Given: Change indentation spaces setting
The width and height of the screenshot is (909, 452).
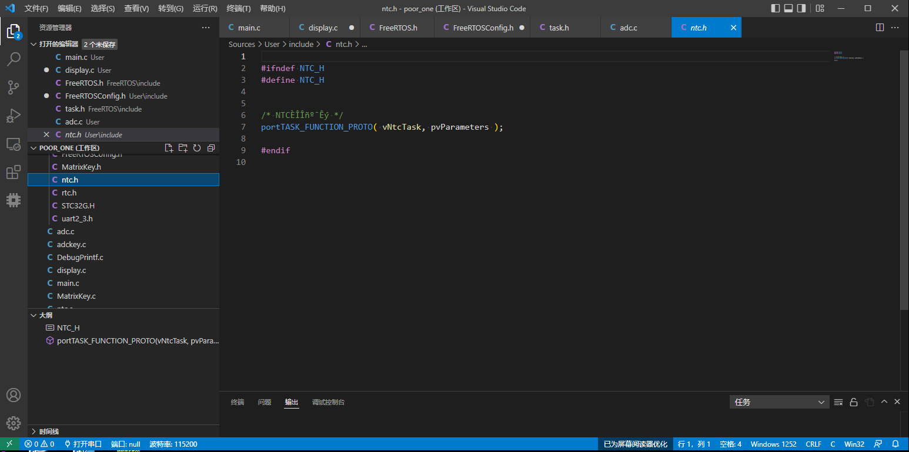Looking at the screenshot, I should coord(730,444).
